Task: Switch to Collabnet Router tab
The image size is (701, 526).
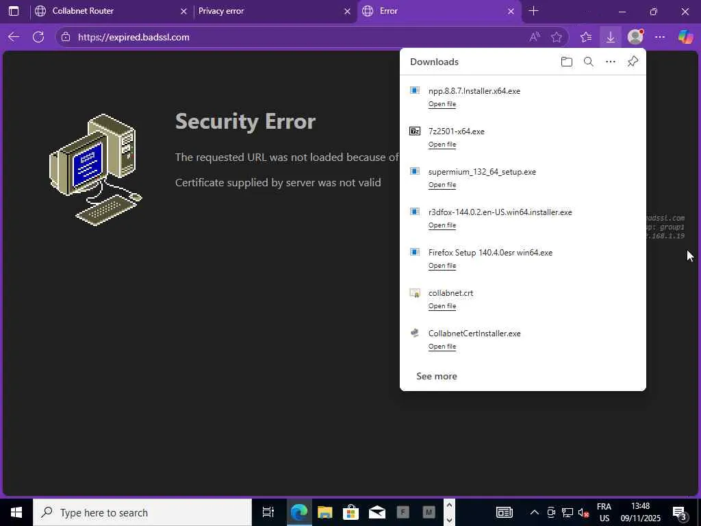Action: coord(111,11)
